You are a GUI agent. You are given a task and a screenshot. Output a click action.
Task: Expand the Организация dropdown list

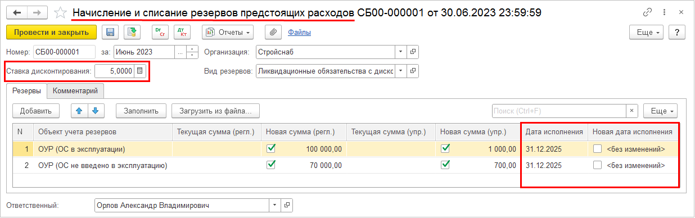[x=401, y=52]
